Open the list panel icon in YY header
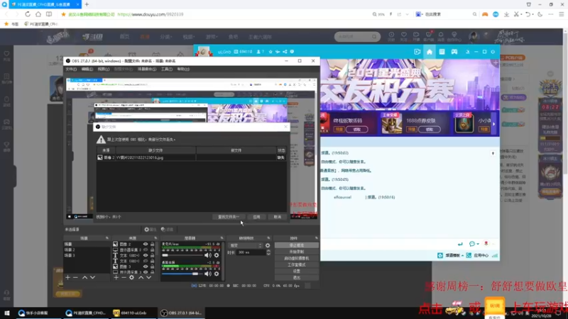 442,52
